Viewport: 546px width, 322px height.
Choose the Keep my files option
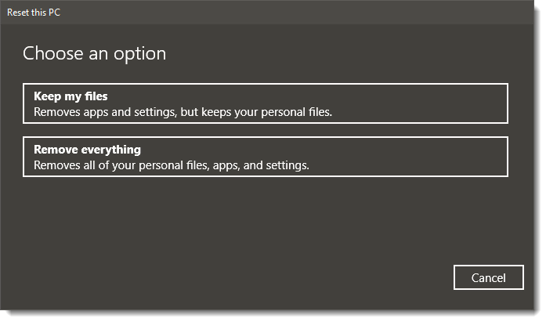[265, 103]
